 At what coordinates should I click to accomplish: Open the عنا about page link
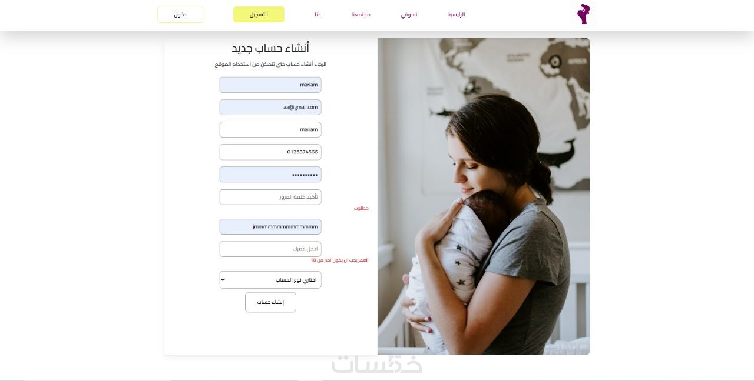point(318,15)
